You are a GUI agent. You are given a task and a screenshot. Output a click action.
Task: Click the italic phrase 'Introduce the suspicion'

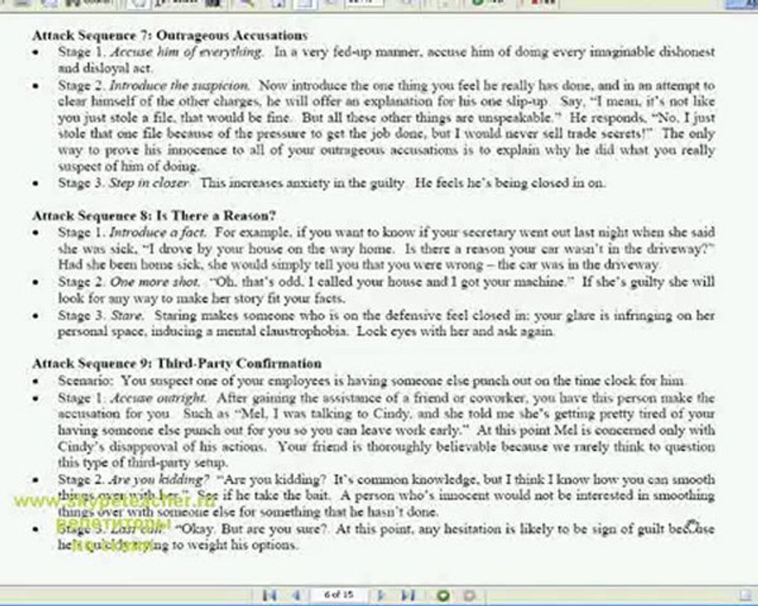click(x=179, y=86)
